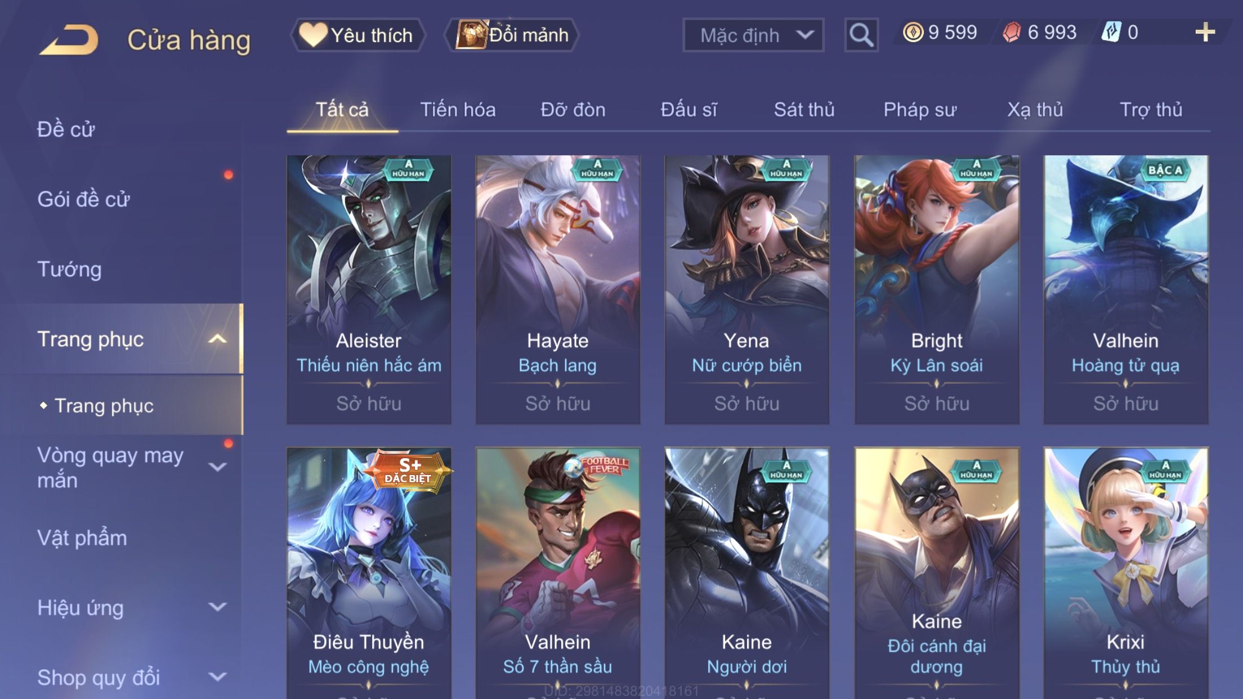Expand the Hiệu ứng sidebar section
1243x699 pixels.
pos(217,607)
